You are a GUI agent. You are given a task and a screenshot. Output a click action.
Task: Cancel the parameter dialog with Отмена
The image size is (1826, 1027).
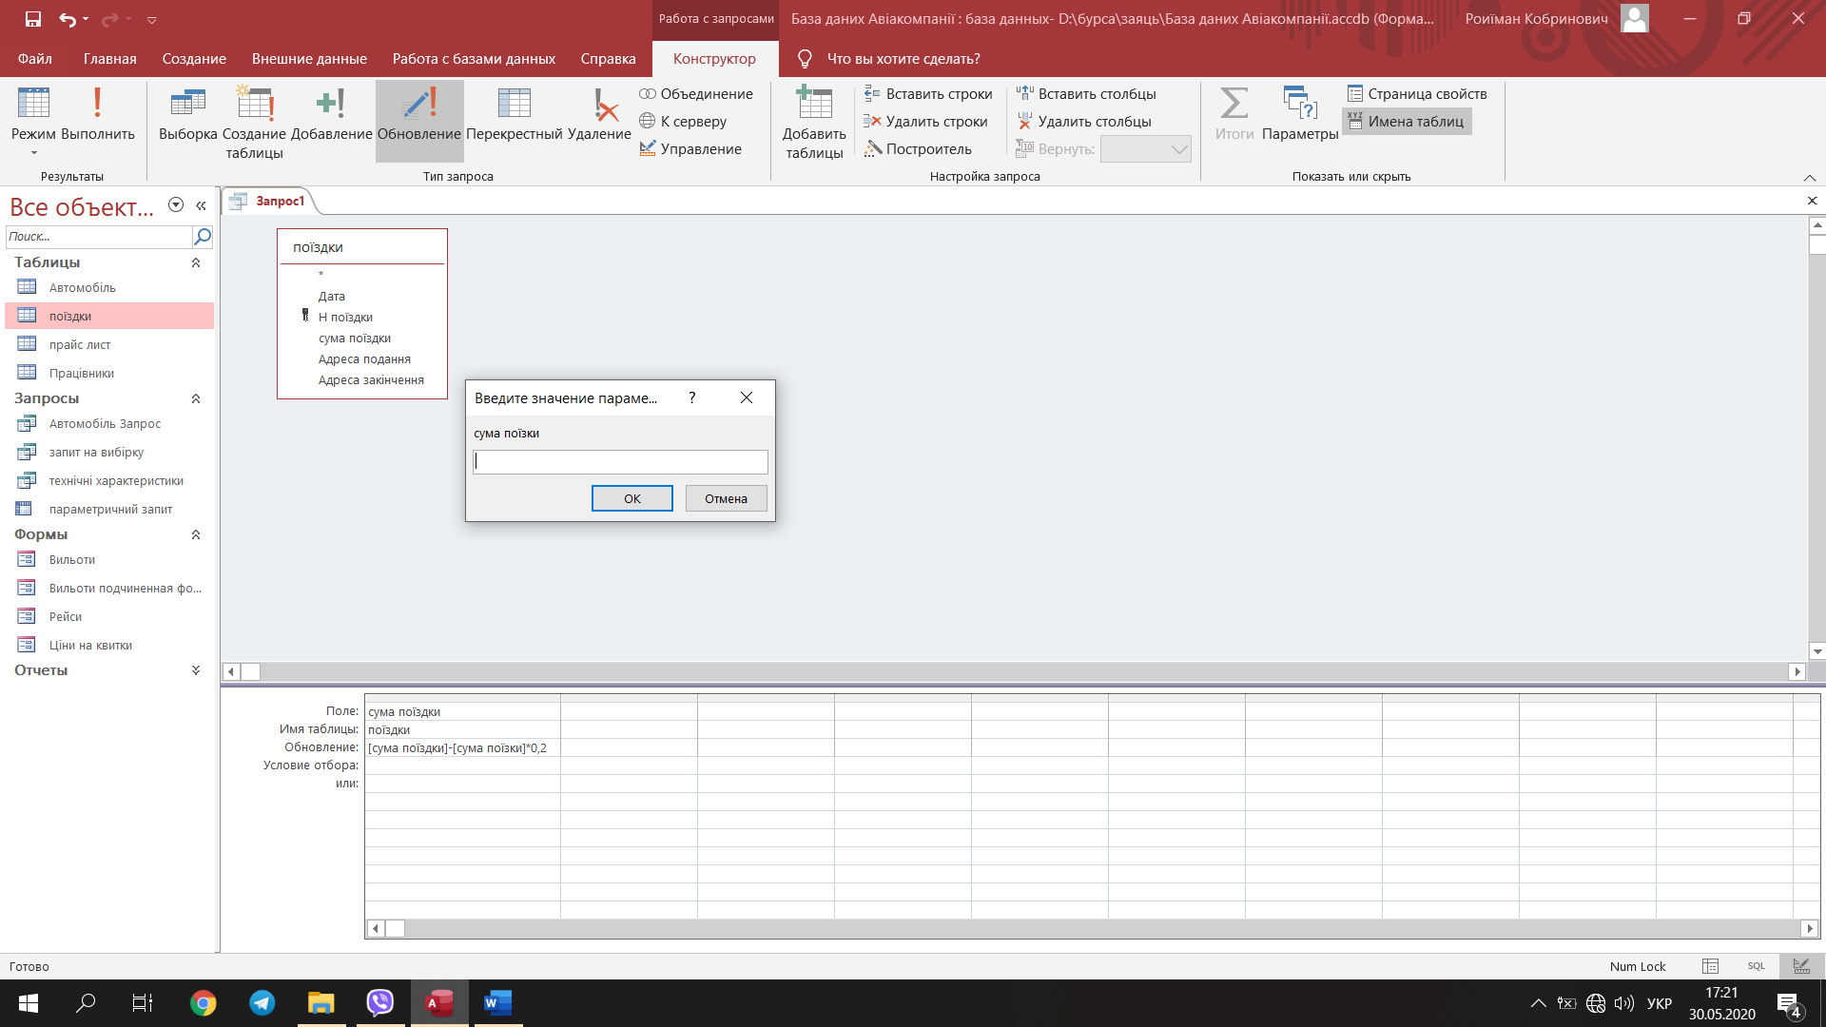(726, 498)
